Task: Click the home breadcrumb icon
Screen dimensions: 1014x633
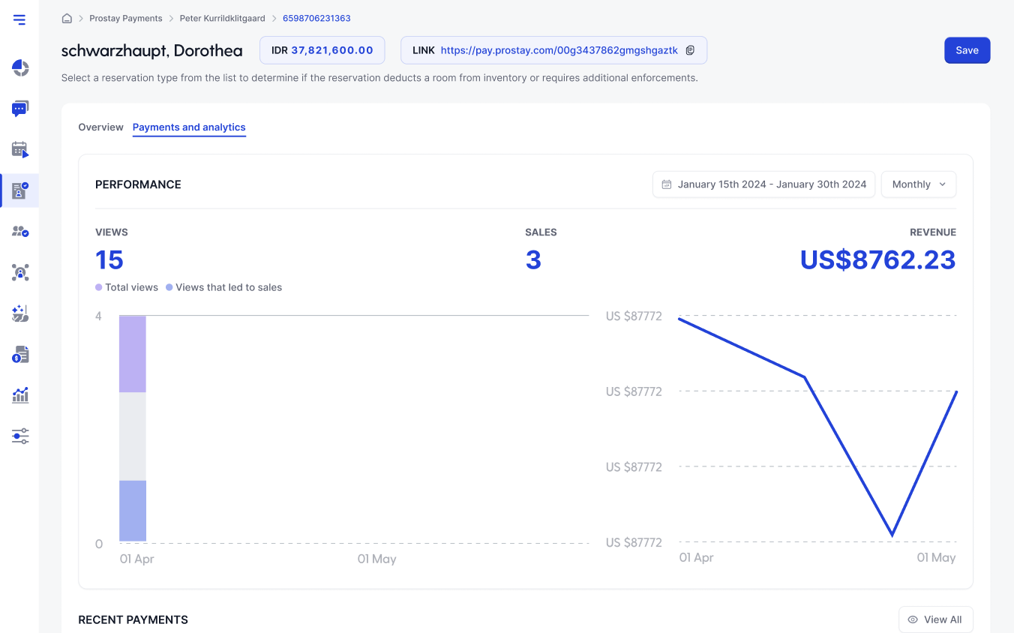Action: [67, 18]
